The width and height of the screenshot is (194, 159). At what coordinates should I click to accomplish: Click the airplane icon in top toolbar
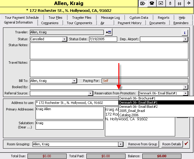189,3
